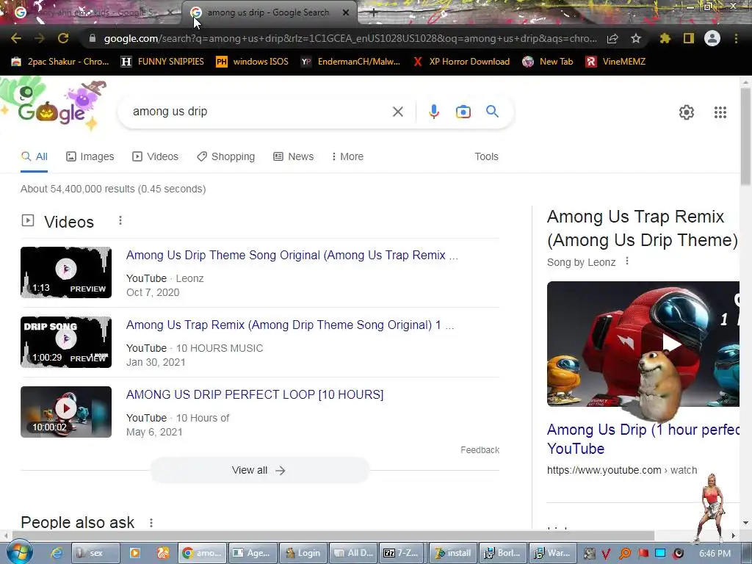Viewport: 752px width, 564px height.
Task: Click the horizontal page scrollbar
Action: [x=333, y=535]
